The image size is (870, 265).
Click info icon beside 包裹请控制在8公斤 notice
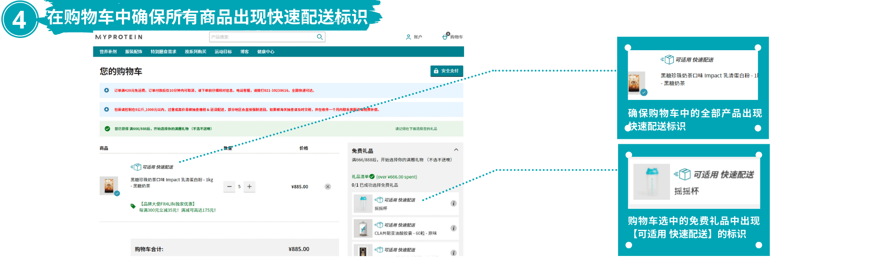(x=106, y=109)
